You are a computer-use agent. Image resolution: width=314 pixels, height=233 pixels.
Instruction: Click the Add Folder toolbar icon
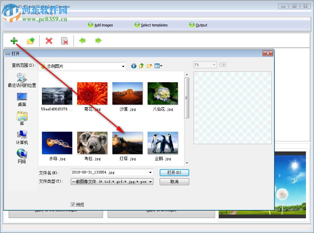[31, 41]
